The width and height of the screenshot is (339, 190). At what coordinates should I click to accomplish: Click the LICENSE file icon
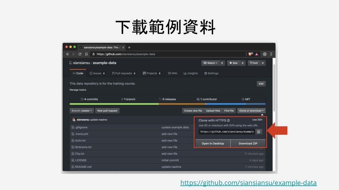click(x=73, y=160)
